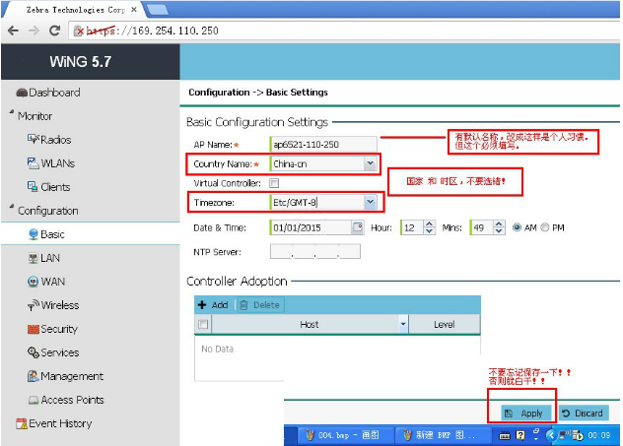Switch to the 新建 BMP taskbar item
Screen dimensions: 623x446
coord(442,435)
